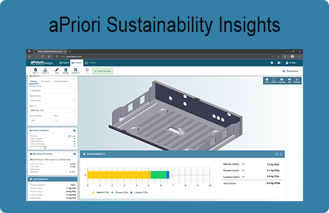Expand the Material Carbon chevron

[243, 164]
